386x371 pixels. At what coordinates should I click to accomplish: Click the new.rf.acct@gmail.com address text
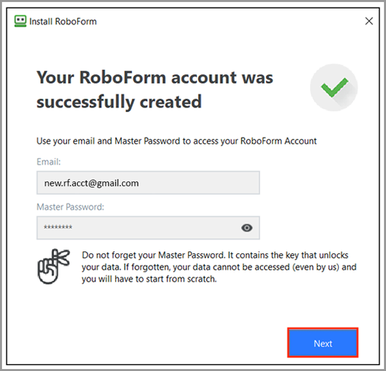pos(92,184)
